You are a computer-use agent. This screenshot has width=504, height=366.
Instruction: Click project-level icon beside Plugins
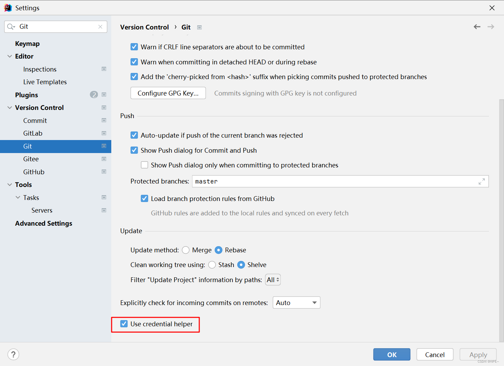pos(104,94)
